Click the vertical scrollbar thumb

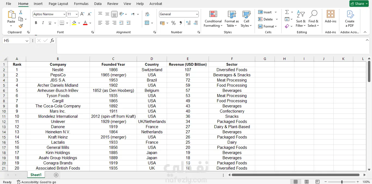tap(369, 71)
